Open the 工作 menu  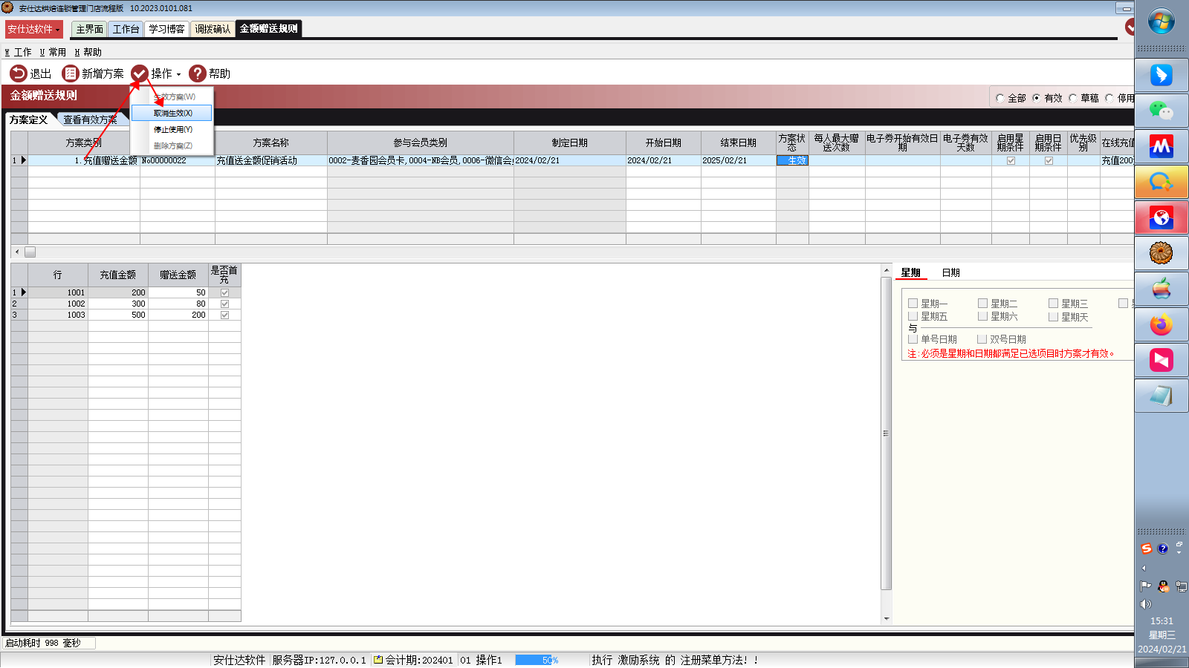point(18,52)
